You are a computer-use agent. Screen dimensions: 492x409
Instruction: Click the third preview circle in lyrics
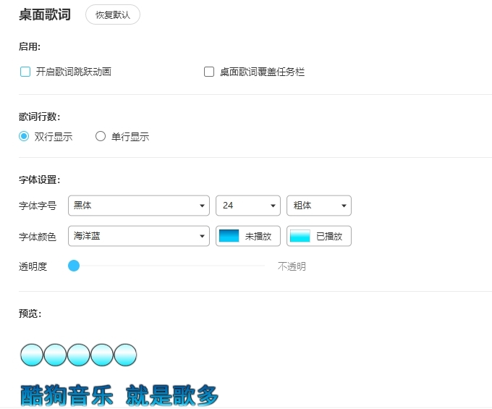(x=78, y=355)
